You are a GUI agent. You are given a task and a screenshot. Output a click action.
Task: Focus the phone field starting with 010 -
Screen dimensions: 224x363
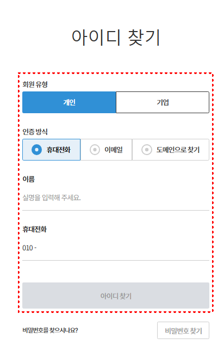tap(116, 248)
